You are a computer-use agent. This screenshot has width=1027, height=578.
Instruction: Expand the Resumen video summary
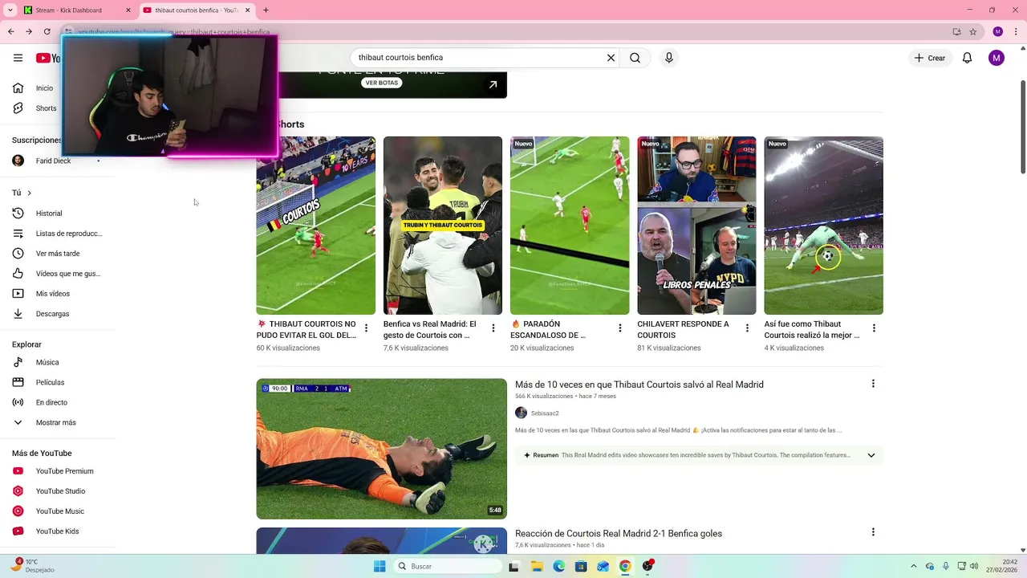[871, 455]
